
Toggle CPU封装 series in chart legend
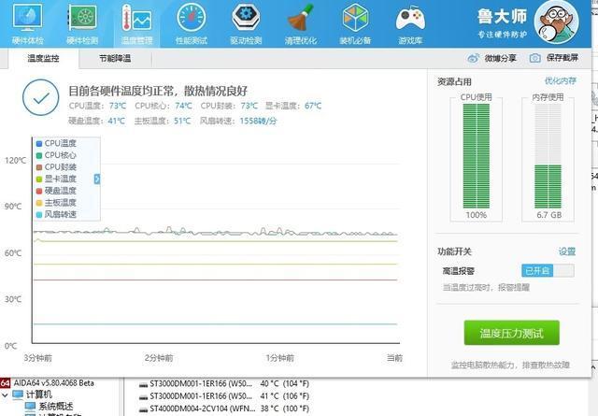click(x=56, y=167)
